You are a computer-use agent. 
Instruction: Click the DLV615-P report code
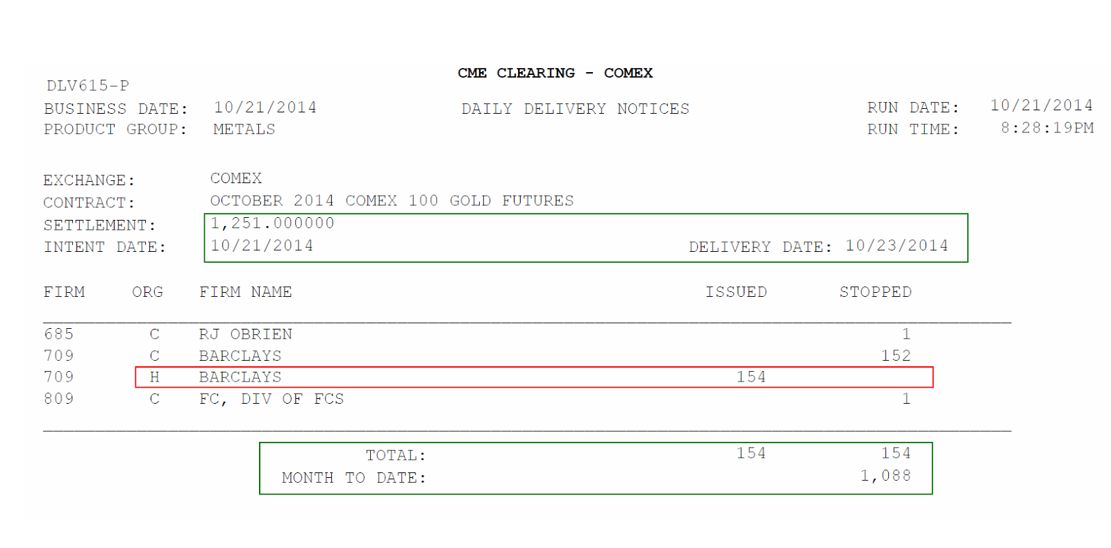[x=87, y=86]
